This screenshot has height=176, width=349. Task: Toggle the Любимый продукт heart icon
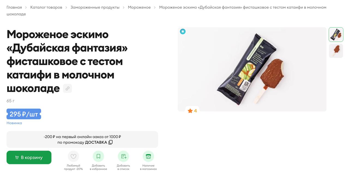pos(73,156)
